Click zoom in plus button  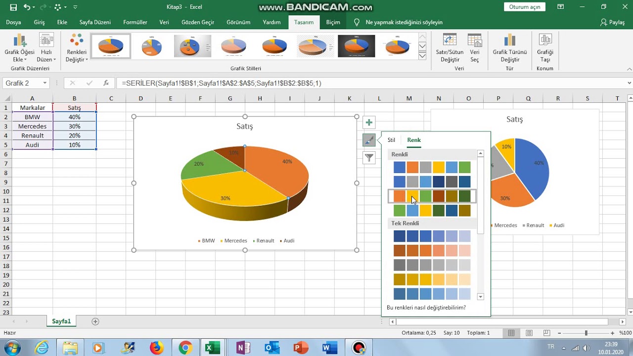[x=613, y=333]
